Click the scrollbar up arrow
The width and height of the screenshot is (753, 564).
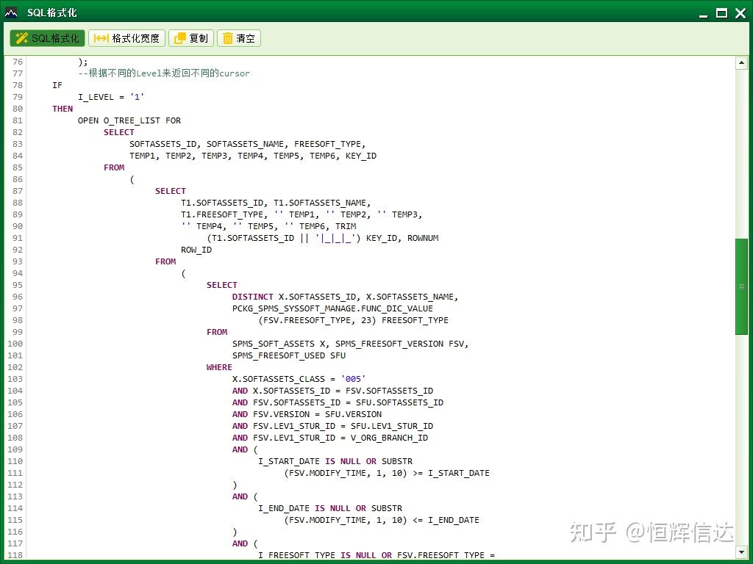pyautogui.click(x=741, y=63)
